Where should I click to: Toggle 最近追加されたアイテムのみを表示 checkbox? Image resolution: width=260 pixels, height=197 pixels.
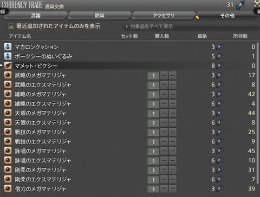pyautogui.click(x=11, y=27)
